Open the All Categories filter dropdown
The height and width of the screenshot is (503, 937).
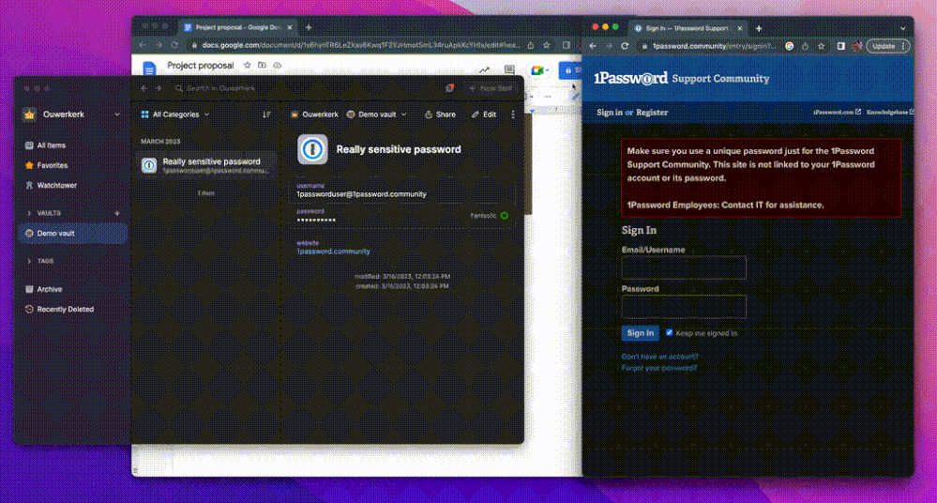click(x=175, y=114)
